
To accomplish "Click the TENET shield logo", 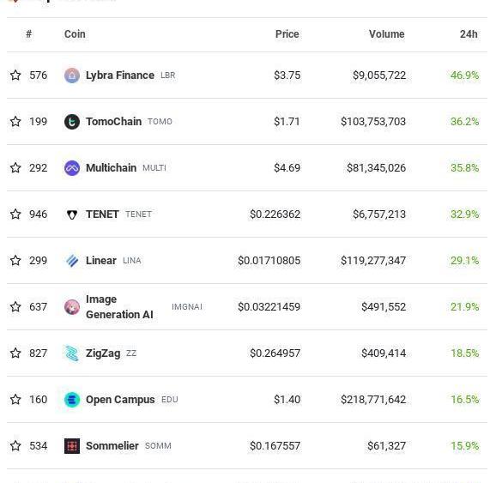I will [x=72, y=214].
